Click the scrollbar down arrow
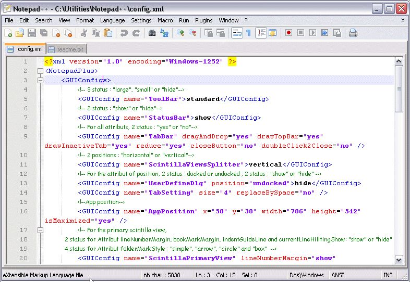The image size is (410, 282). click(399, 260)
